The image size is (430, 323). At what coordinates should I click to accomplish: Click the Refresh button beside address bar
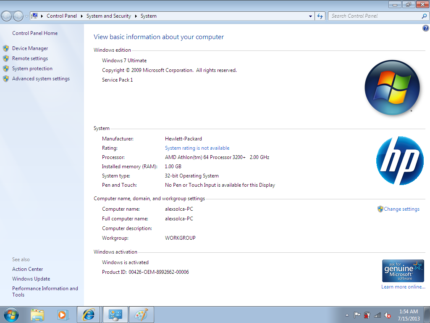pos(320,16)
